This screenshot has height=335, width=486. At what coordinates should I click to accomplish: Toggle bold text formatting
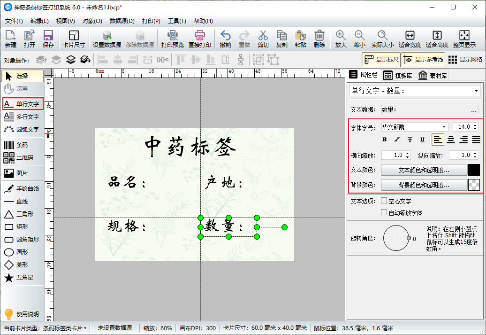pos(385,140)
